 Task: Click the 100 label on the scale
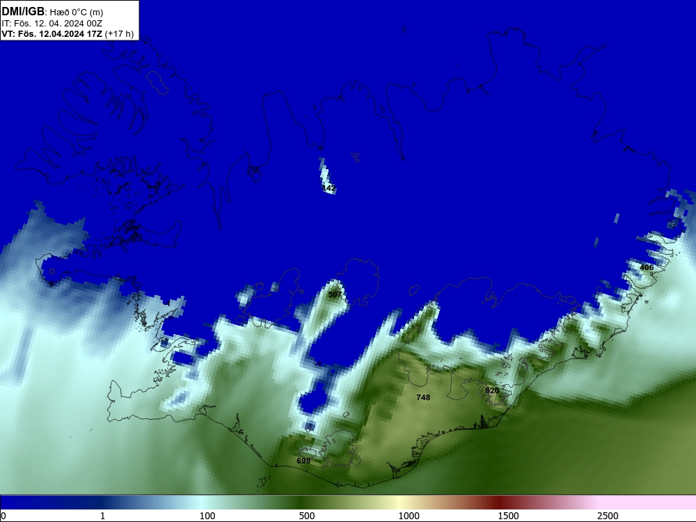207,516
